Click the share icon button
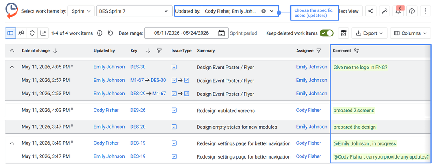 (371, 11)
